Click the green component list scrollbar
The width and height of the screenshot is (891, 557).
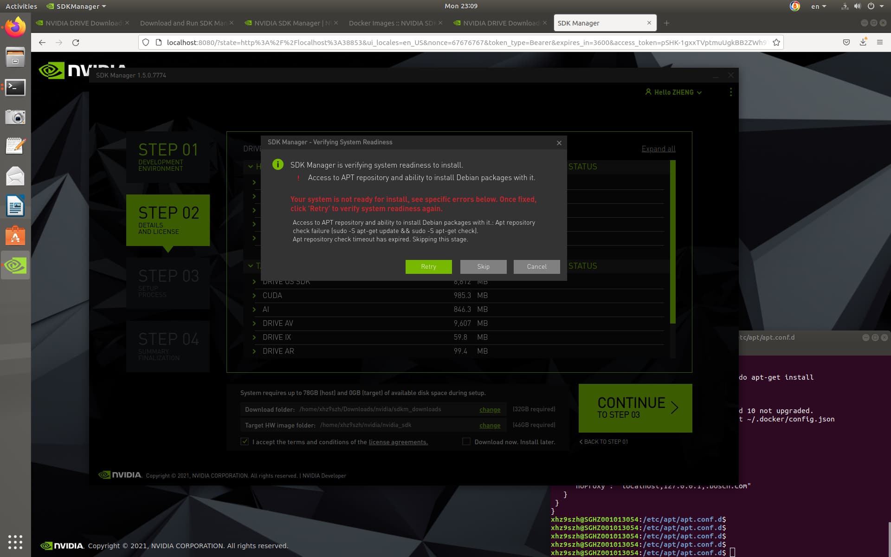pos(672,241)
